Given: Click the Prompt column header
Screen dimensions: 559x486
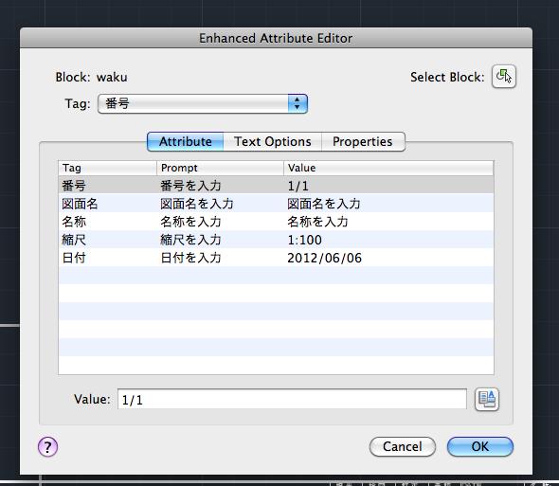Looking at the screenshot, I should click(x=221, y=168).
